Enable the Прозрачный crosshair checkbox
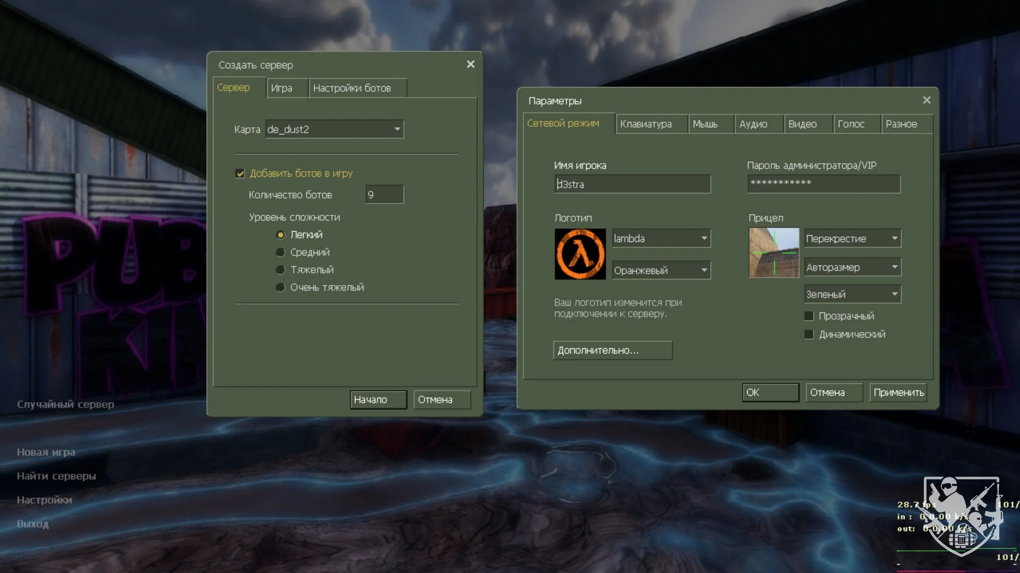Viewport: 1020px width, 573px height. click(x=809, y=316)
